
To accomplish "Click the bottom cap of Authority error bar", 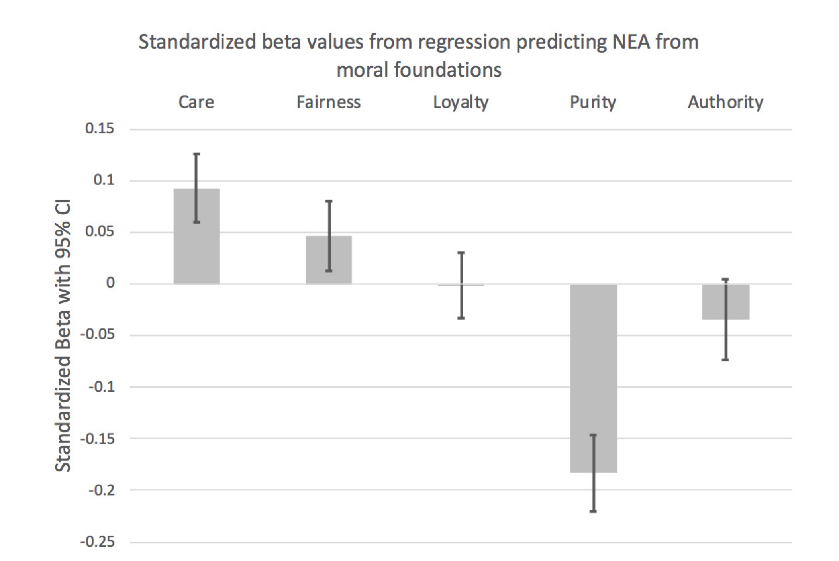I will pyautogui.click(x=725, y=360).
